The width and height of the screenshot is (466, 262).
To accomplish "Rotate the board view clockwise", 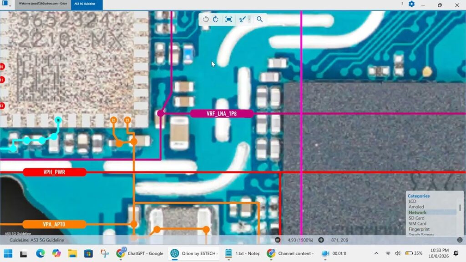I will click(x=216, y=19).
